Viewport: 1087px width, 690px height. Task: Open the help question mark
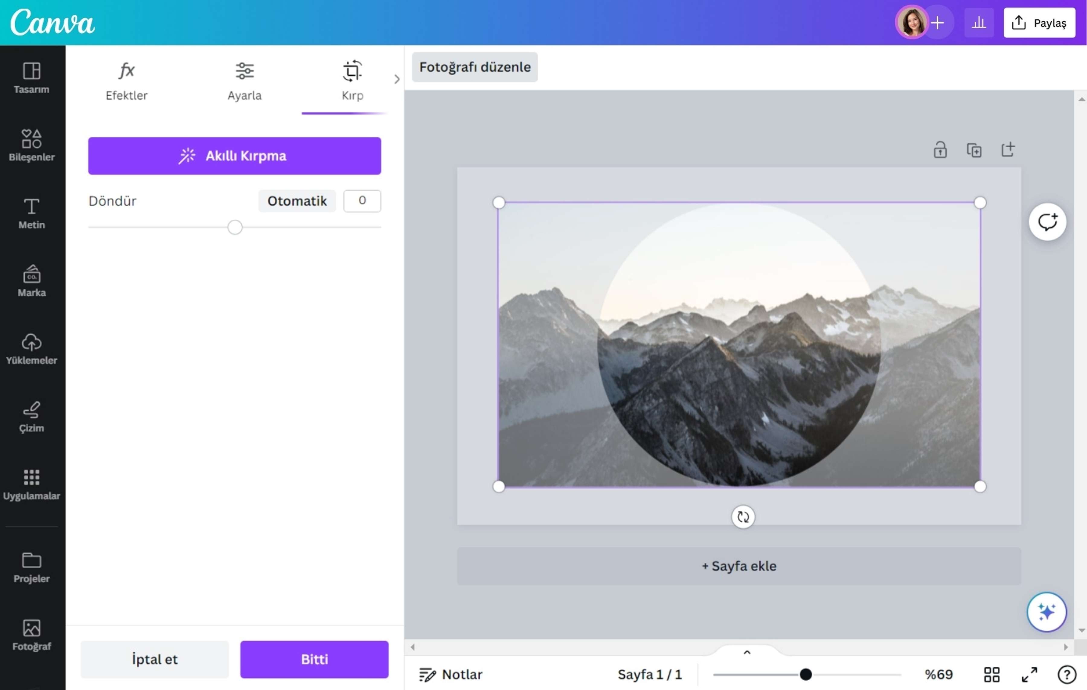[1067, 675]
